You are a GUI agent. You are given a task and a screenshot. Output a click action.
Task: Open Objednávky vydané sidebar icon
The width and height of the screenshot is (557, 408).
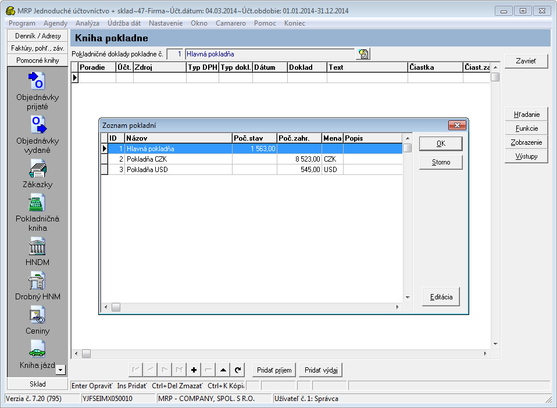pos(37,124)
